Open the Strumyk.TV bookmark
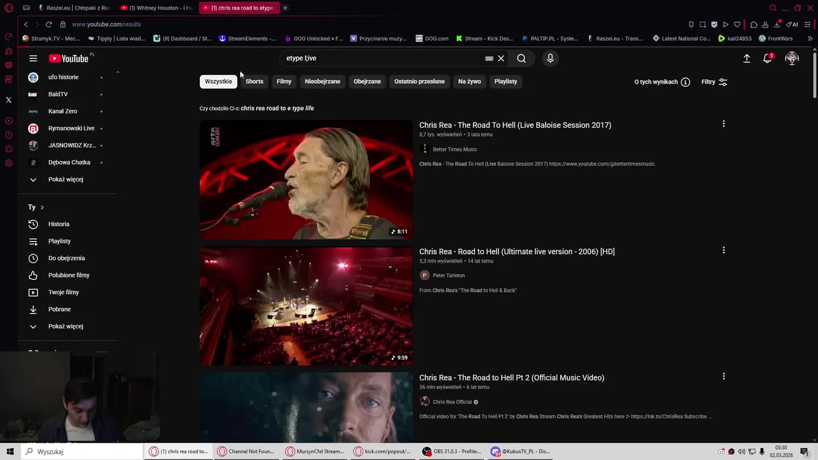This screenshot has height=460, width=818. pos(51,38)
